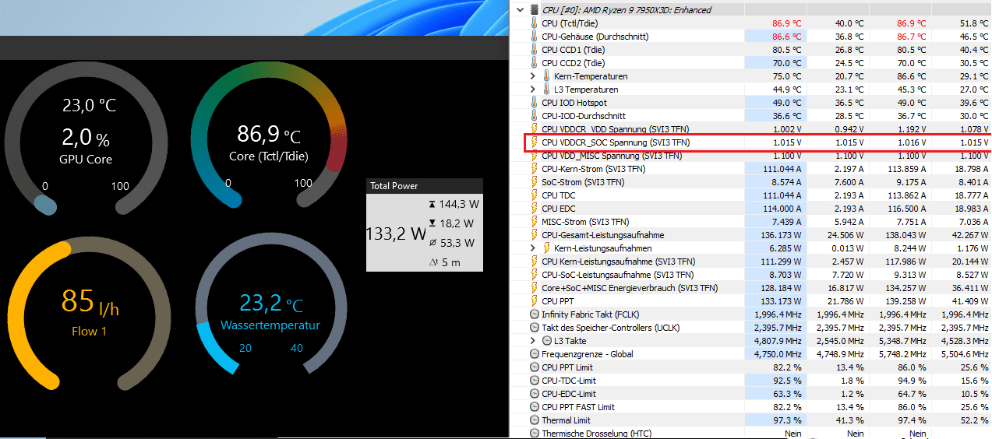Select Core+SoC+MISC Energieverbrauch row label
Screen dimensions: 992x439
pyautogui.click(x=630, y=288)
